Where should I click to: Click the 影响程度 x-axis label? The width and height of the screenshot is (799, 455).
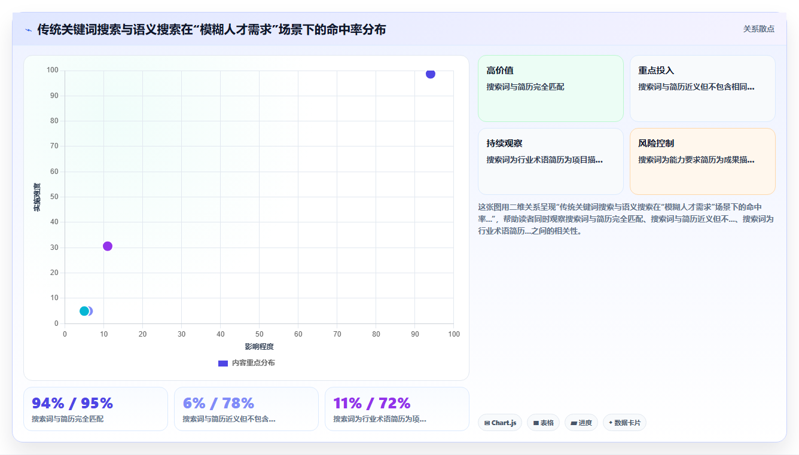click(259, 347)
